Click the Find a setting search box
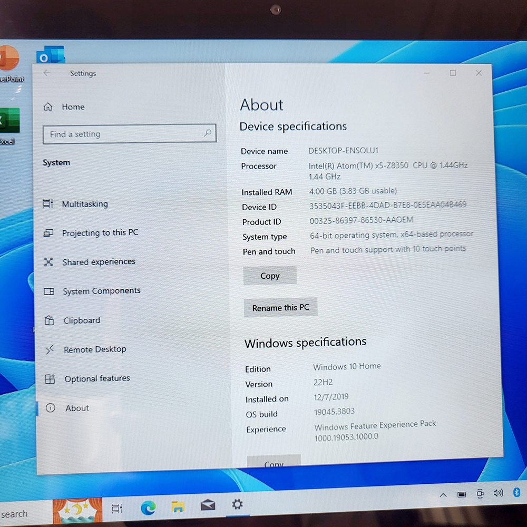The width and height of the screenshot is (527, 527). (124, 134)
